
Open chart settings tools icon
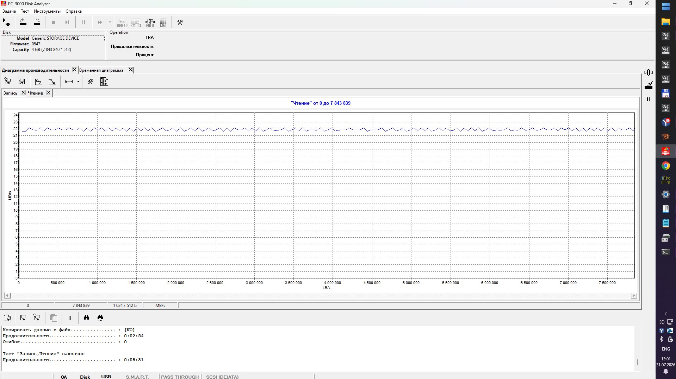(x=91, y=82)
